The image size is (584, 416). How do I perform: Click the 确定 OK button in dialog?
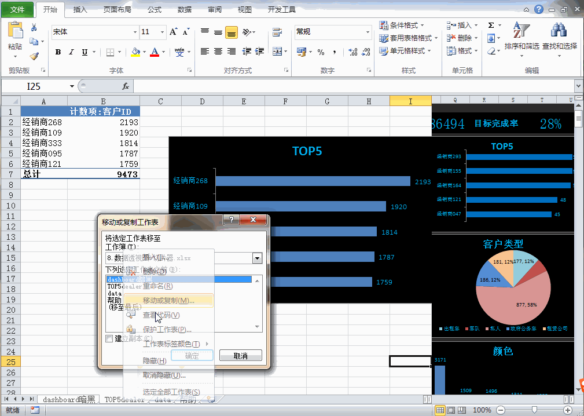click(x=192, y=356)
